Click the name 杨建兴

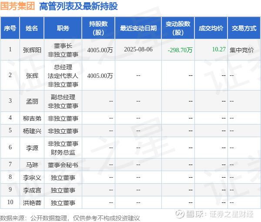click(32, 131)
